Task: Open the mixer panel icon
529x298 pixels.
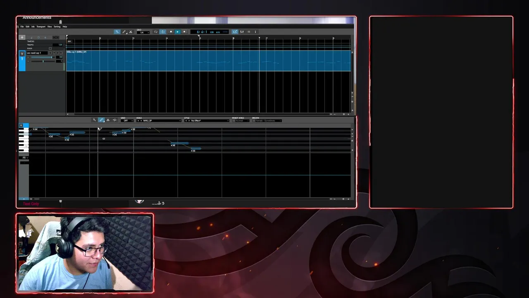Action: 242,32
